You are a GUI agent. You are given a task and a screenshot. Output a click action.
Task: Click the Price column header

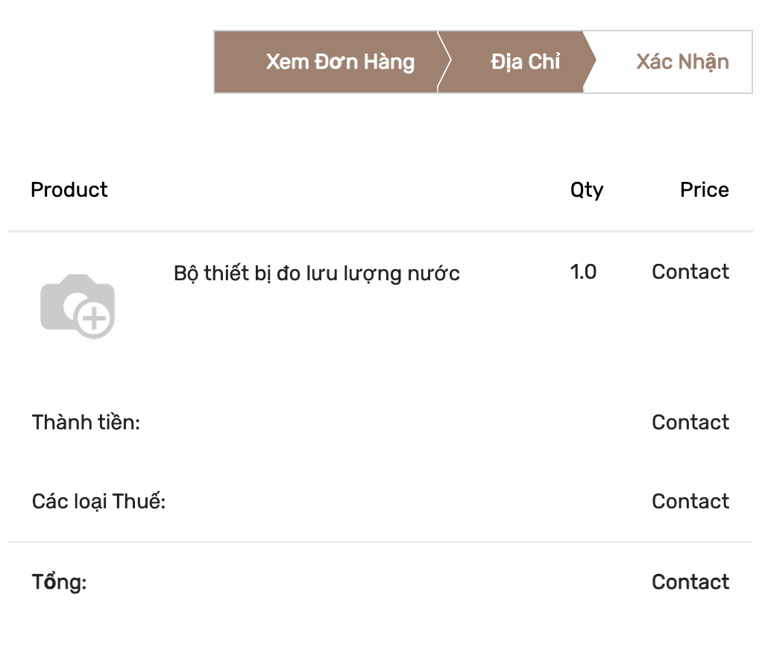(704, 189)
